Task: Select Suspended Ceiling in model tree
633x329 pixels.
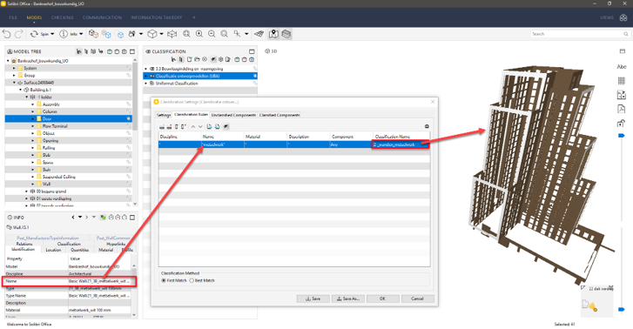Action: coord(68,177)
